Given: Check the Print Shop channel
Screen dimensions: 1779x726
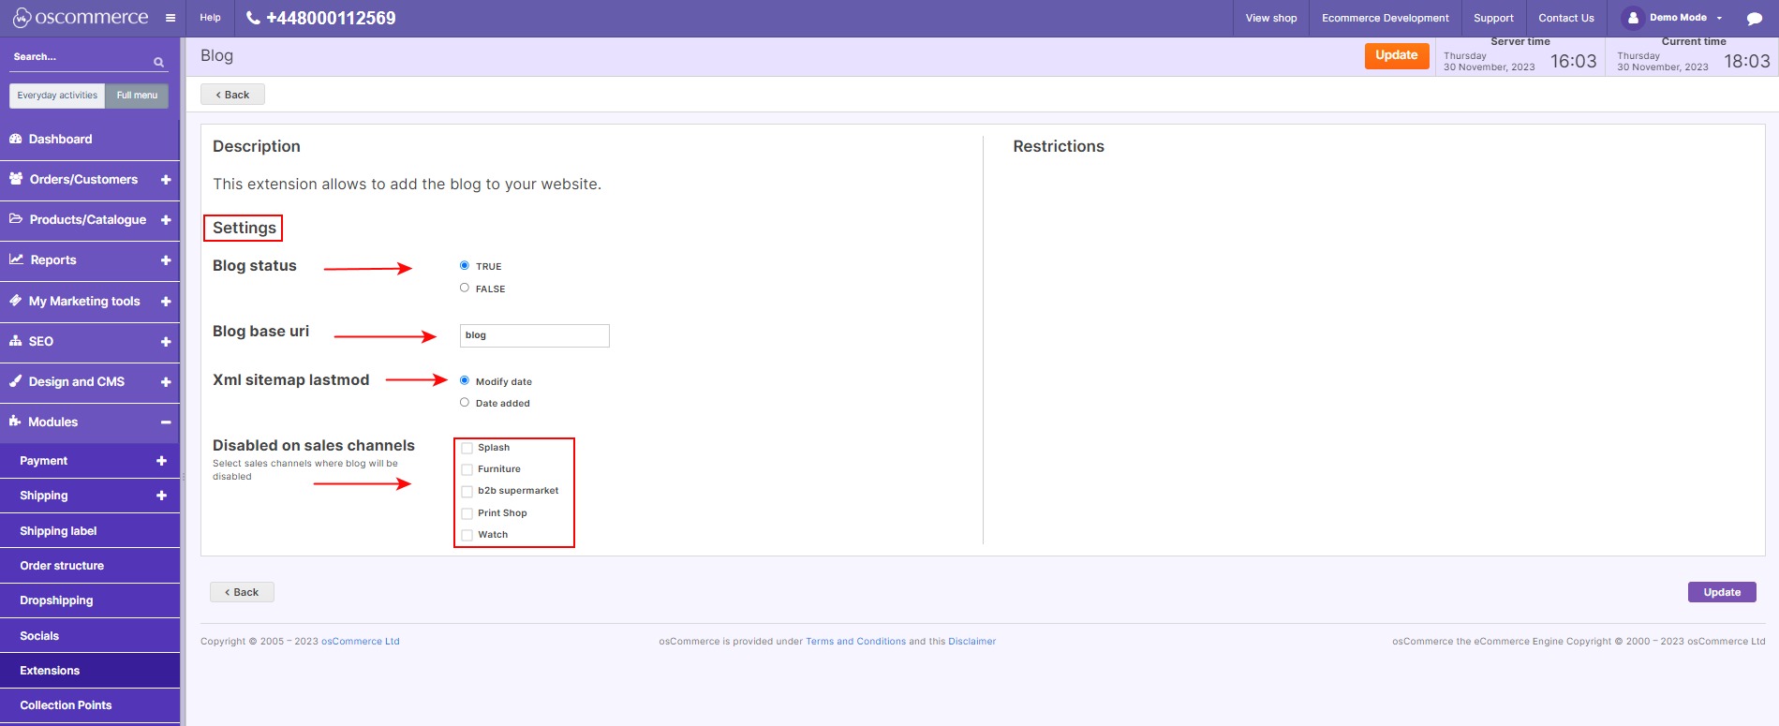Looking at the screenshot, I should point(467,513).
